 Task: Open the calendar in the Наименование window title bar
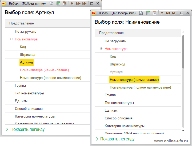coord(154,13)
